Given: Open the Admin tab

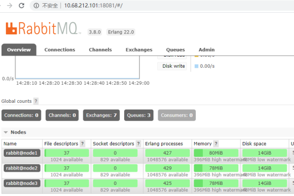Looking at the screenshot, I should pyautogui.click(x=206, y=50).
